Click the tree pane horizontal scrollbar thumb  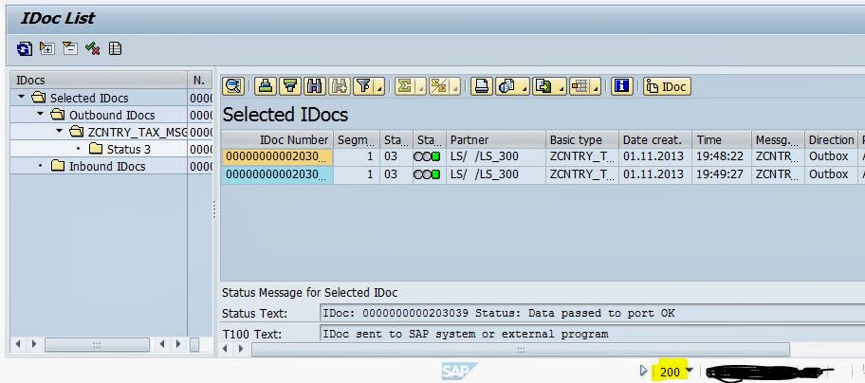click(97, 345)
